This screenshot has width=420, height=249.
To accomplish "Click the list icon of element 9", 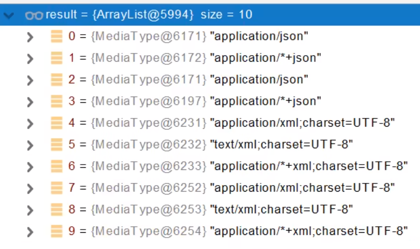I will 57,232.
